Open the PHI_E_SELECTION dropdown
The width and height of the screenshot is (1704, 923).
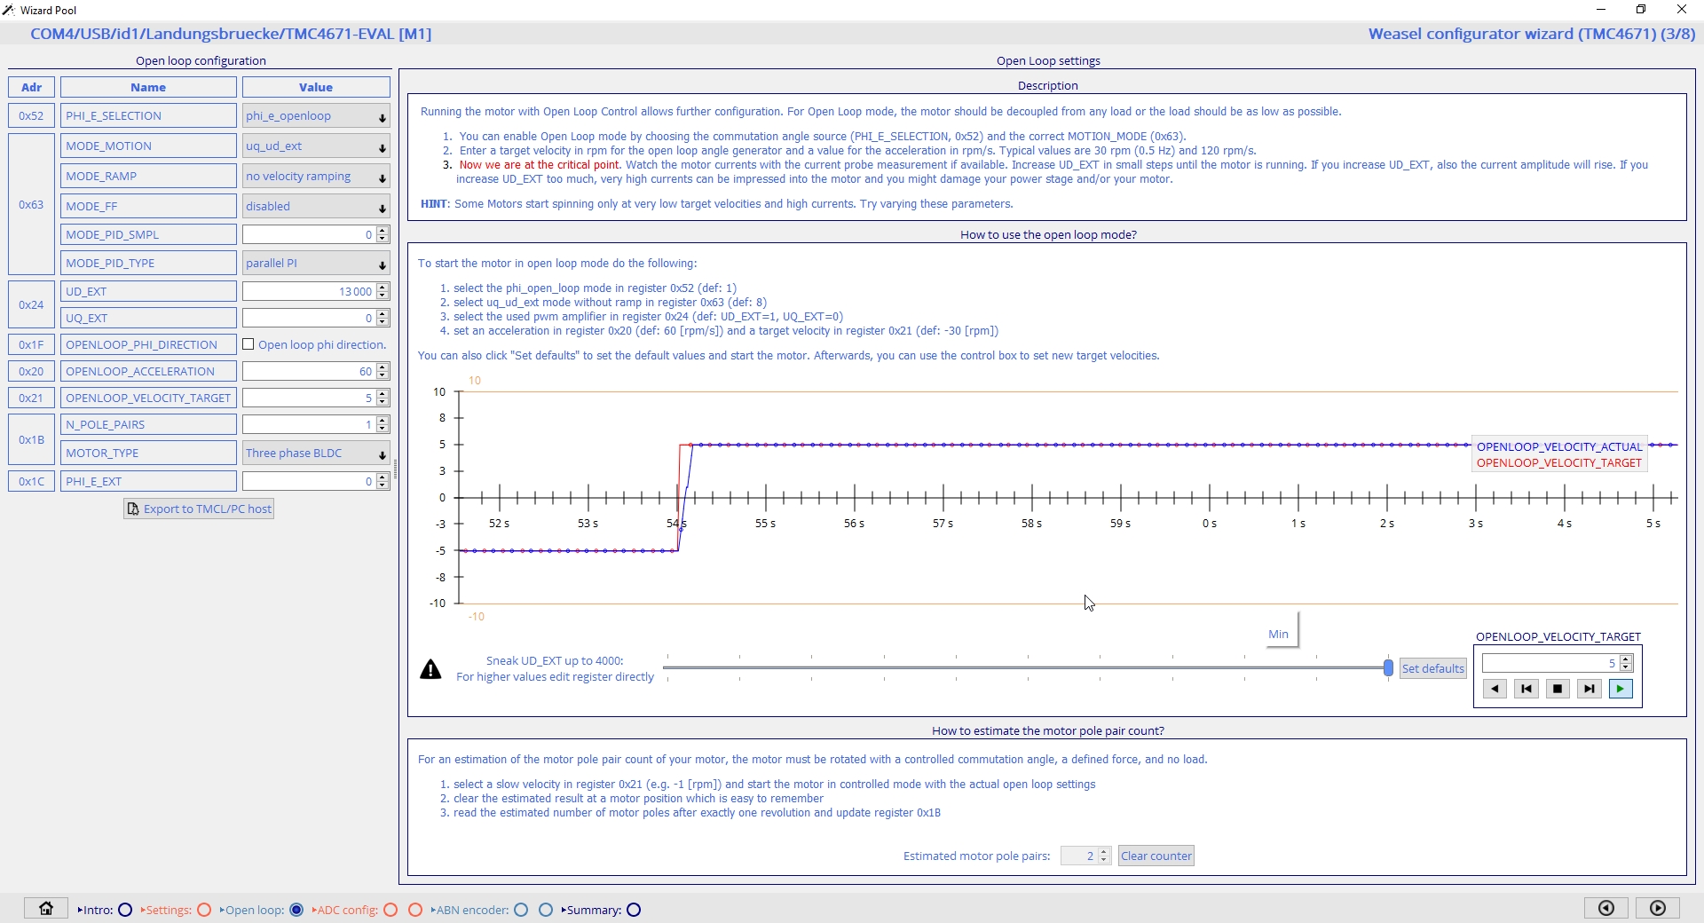coord(316,116)
